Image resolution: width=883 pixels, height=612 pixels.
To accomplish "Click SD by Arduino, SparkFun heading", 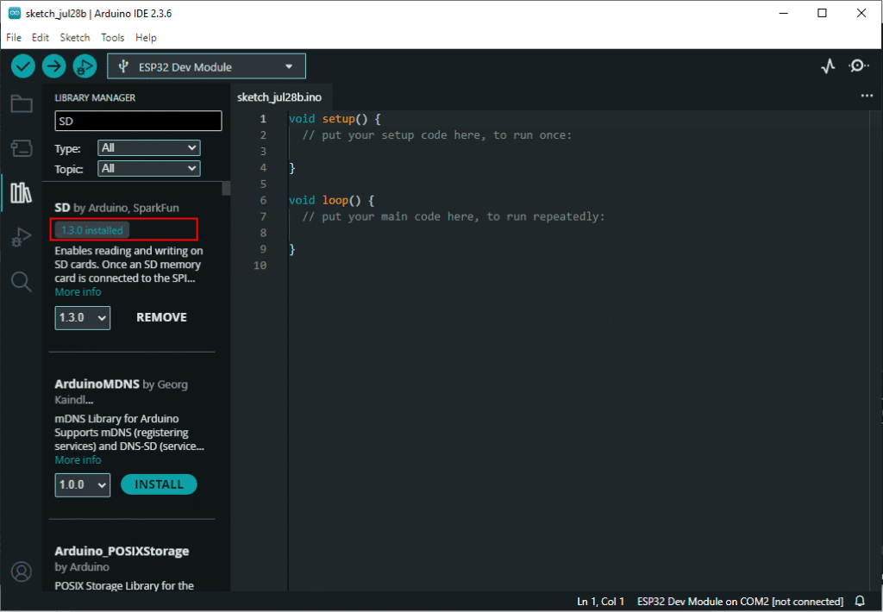I will pos(116,208).
